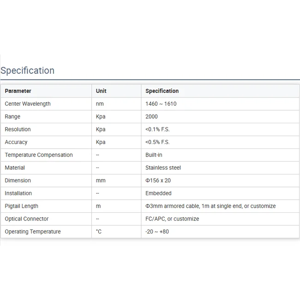Click the Specification column header in table
300x300 pixels.
162,91
